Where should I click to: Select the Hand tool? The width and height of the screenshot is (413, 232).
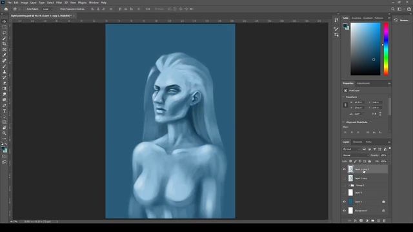pyautogui.click(x=5, y=128)
